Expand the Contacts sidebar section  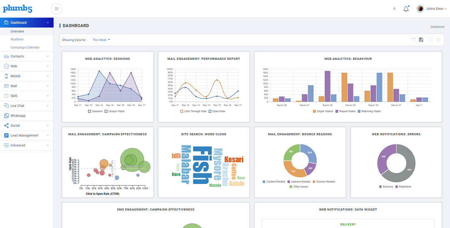[27, 56]
